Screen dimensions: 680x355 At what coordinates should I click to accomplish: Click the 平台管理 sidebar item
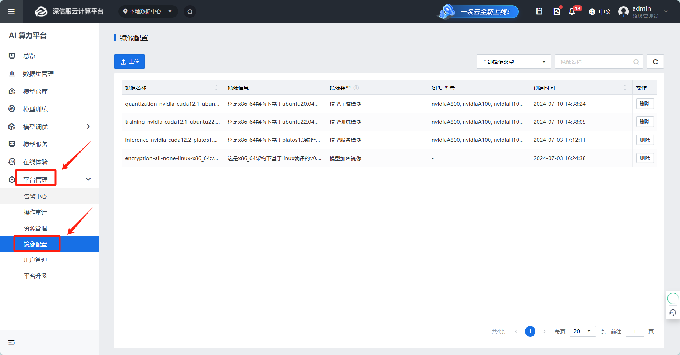(35, 180)
